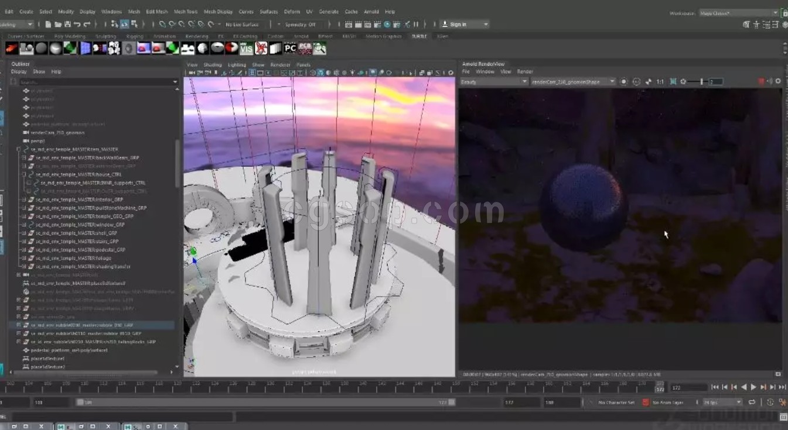Select the place3dTexture1 item in Outliner
The image size is (788, 430).
coord(47,358)
